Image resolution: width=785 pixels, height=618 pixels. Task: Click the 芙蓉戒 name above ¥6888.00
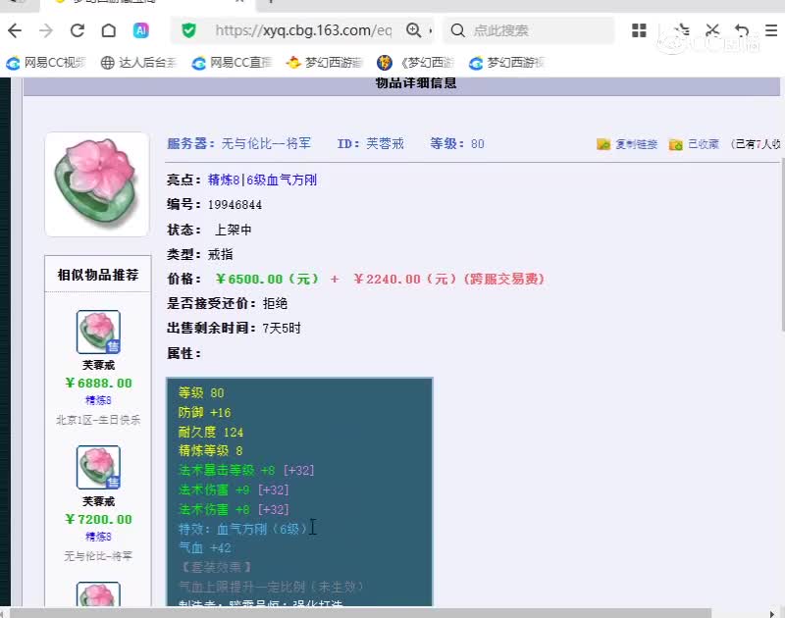[x=98, y=365]
